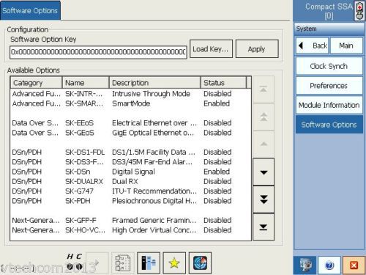Open Preferences
This screenshot has height=275, width=366.
tap(329, 86)
